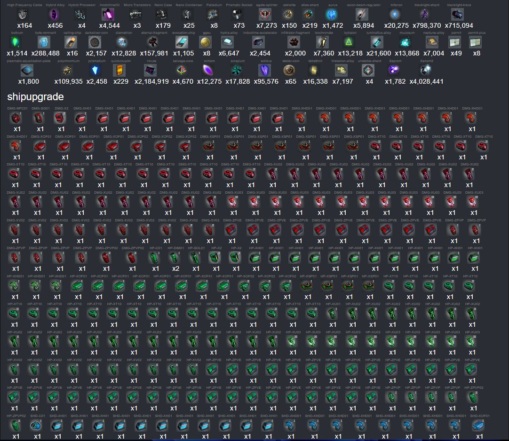This screenshot has height=441, width=509.
Task: Click the salvage-core pyramid icon
Action: click(x=181, y=71)
